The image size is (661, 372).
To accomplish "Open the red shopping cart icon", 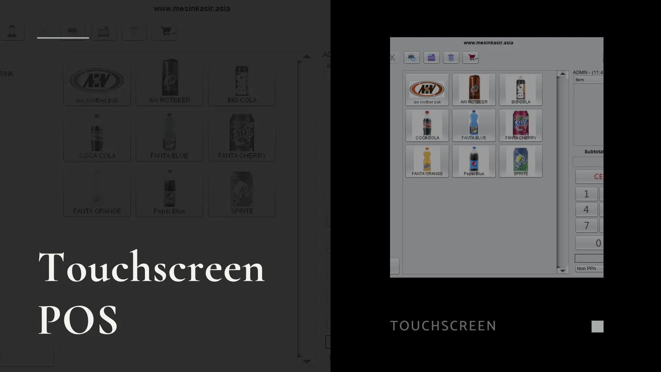I will click(x=471, y=58).
